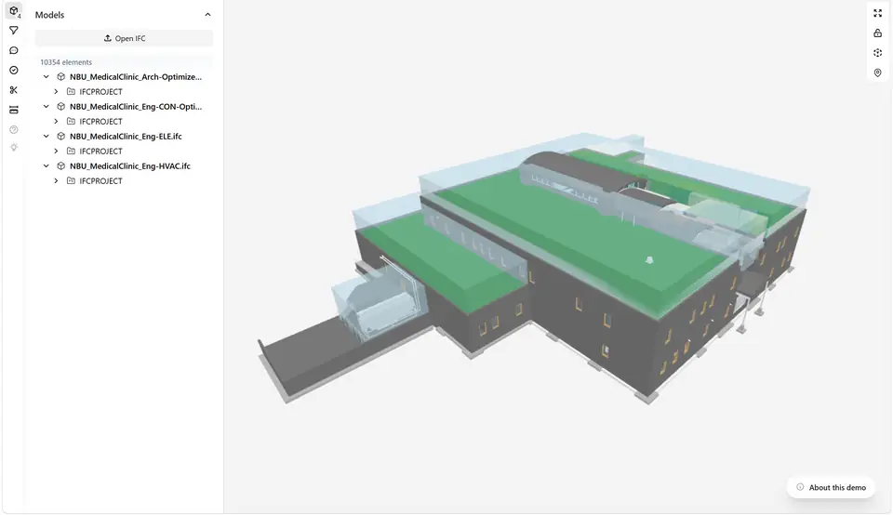Select NBU_MedicalClinic_Eng-CON-Opti model name
The height and width of the screenshot is (515, 893).
[x=136, y=106]
